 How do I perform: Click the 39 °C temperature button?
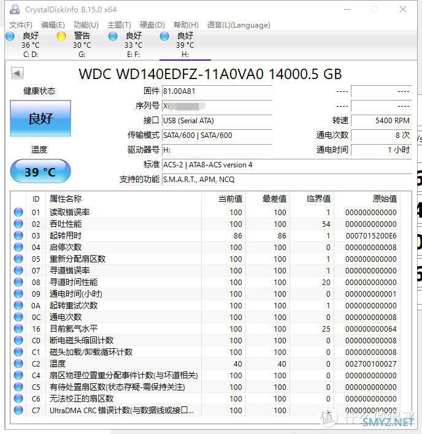coord(40,171)
